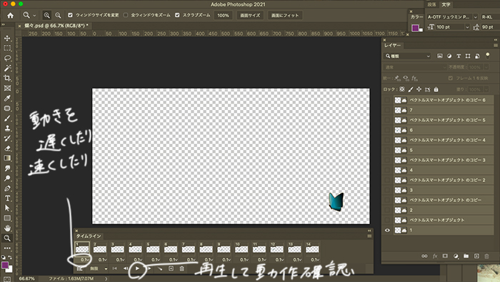Open font size 100 pt dropdown
The width and height of the screenshot is (500, 282).
[x=467, y=27]
